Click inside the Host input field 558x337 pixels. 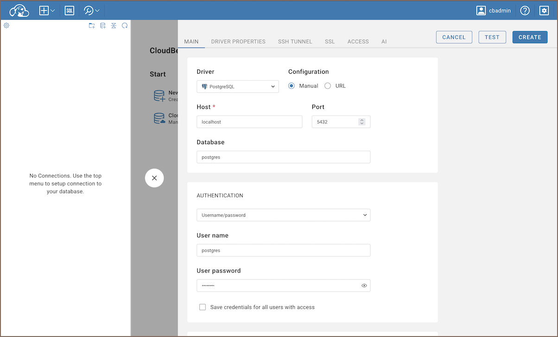click(249, 122)
